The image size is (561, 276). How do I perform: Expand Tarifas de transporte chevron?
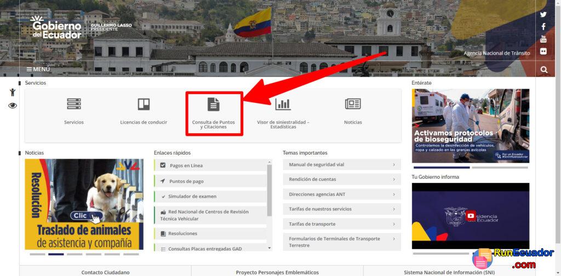click(394, 224)
